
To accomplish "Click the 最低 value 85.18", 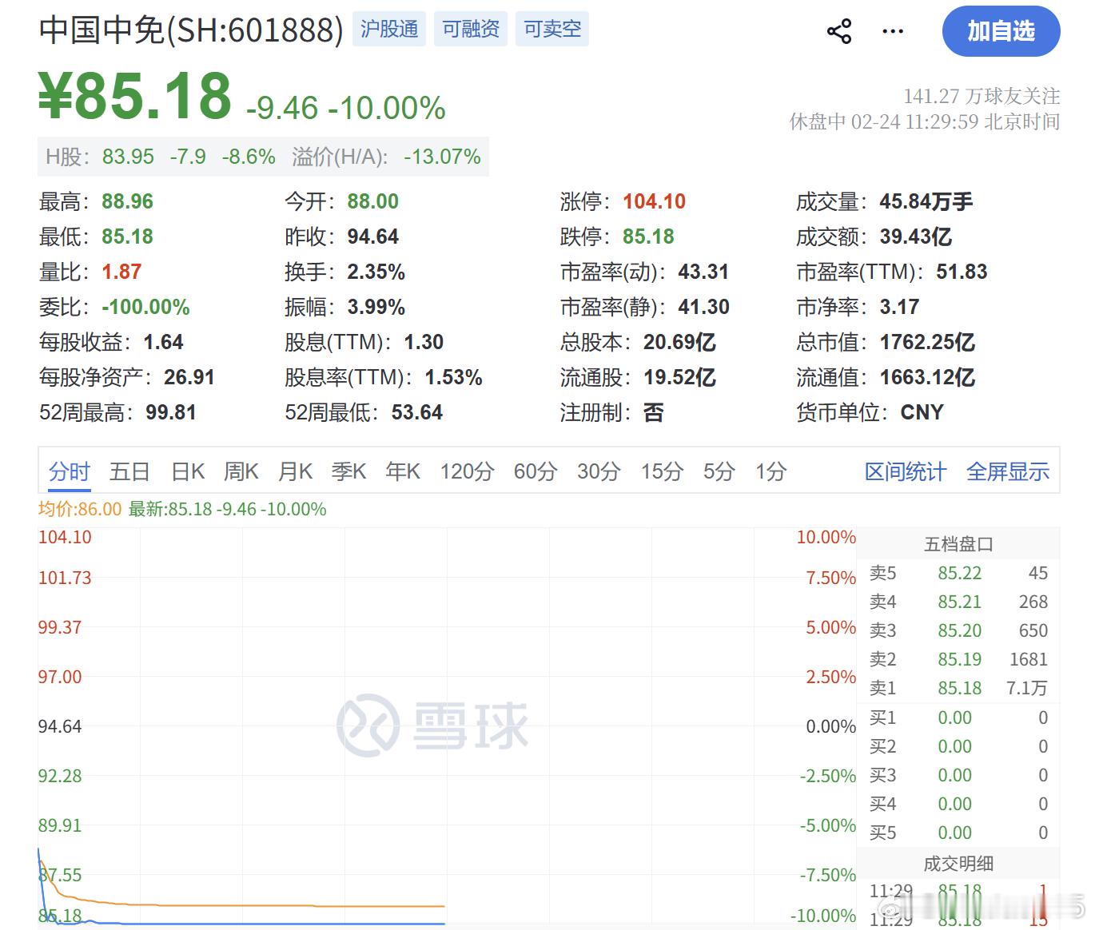I will (128, 236).
